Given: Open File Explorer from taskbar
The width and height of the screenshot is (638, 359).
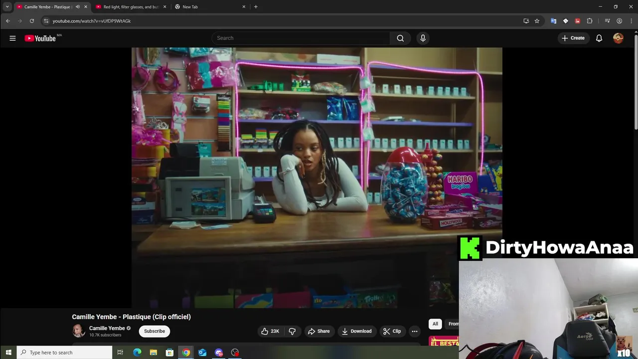Looking at the screenshot, I should (154, 353).
